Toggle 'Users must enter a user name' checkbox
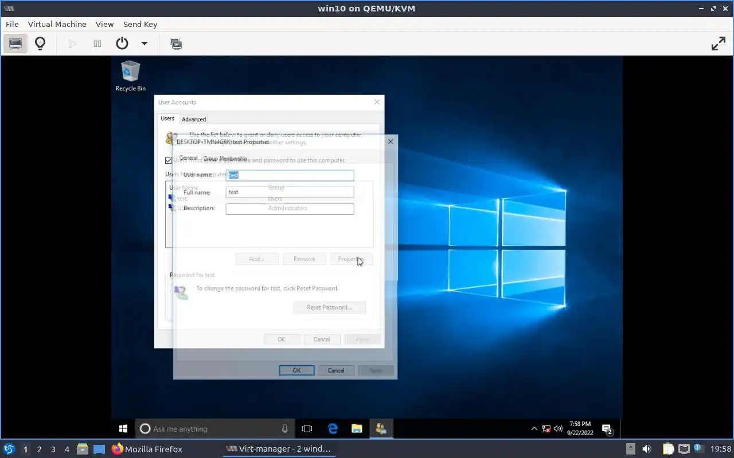The image size is (734, 458). click(169, 160)
